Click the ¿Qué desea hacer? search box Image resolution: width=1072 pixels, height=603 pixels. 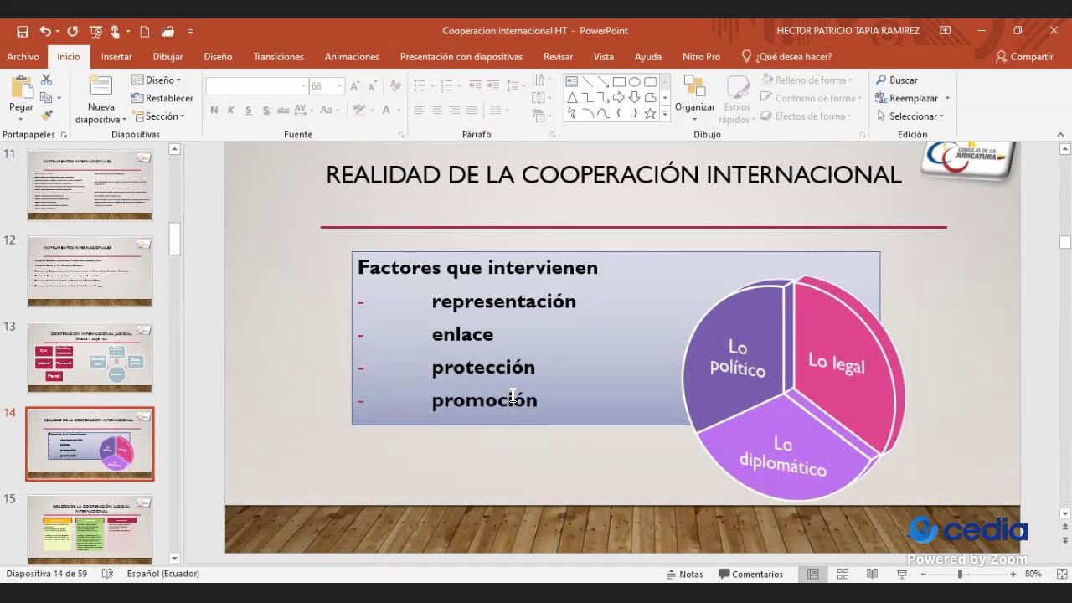tap(787, 57)
